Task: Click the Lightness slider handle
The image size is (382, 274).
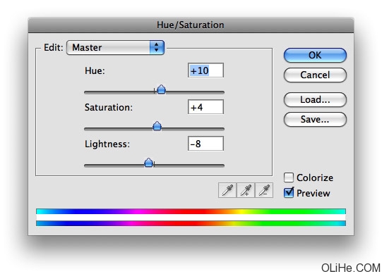Action: (148, 163)
